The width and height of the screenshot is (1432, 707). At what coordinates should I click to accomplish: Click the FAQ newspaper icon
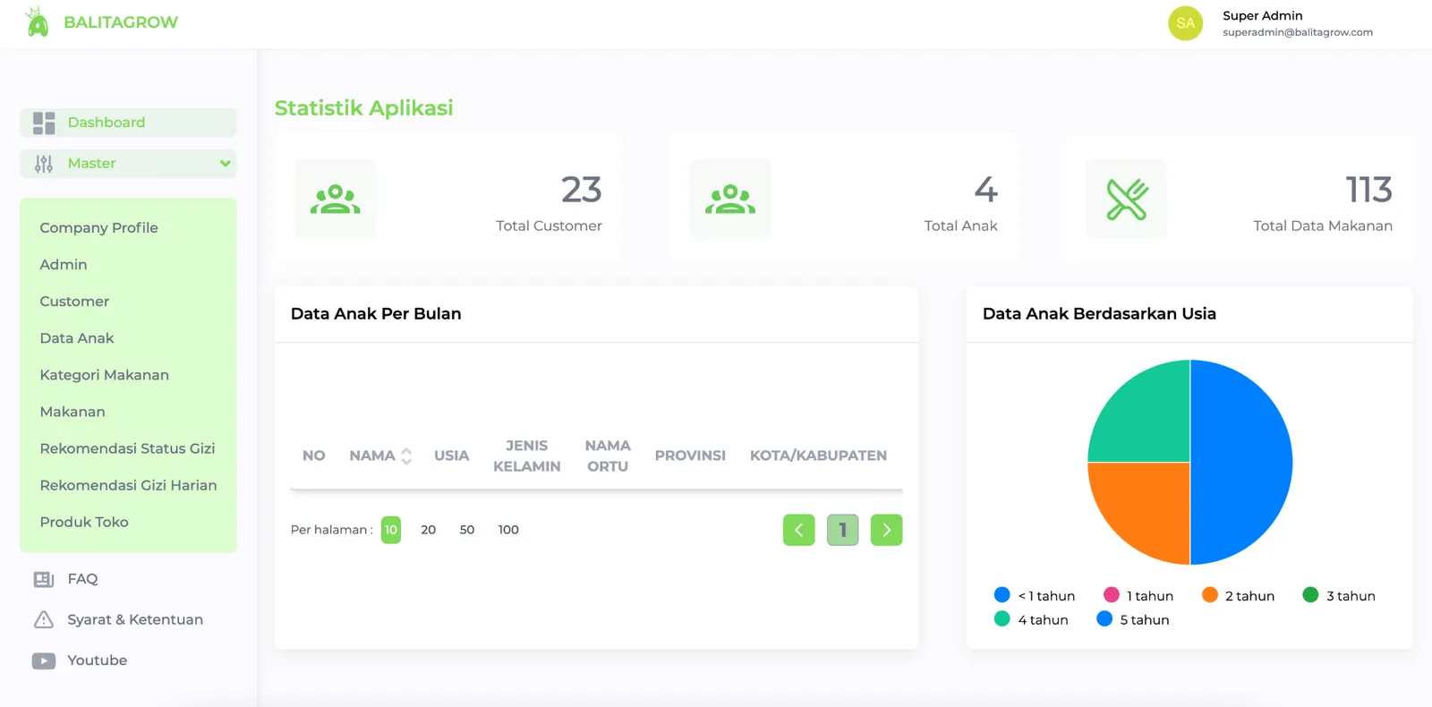point(44,579)
